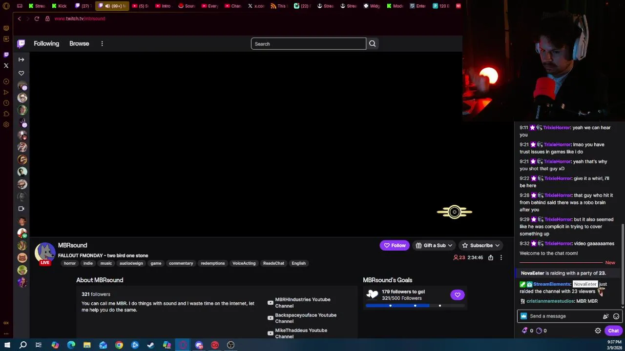Click the horror tag
Viewport: 625px width, 351px height.
(x=70, y=263)
